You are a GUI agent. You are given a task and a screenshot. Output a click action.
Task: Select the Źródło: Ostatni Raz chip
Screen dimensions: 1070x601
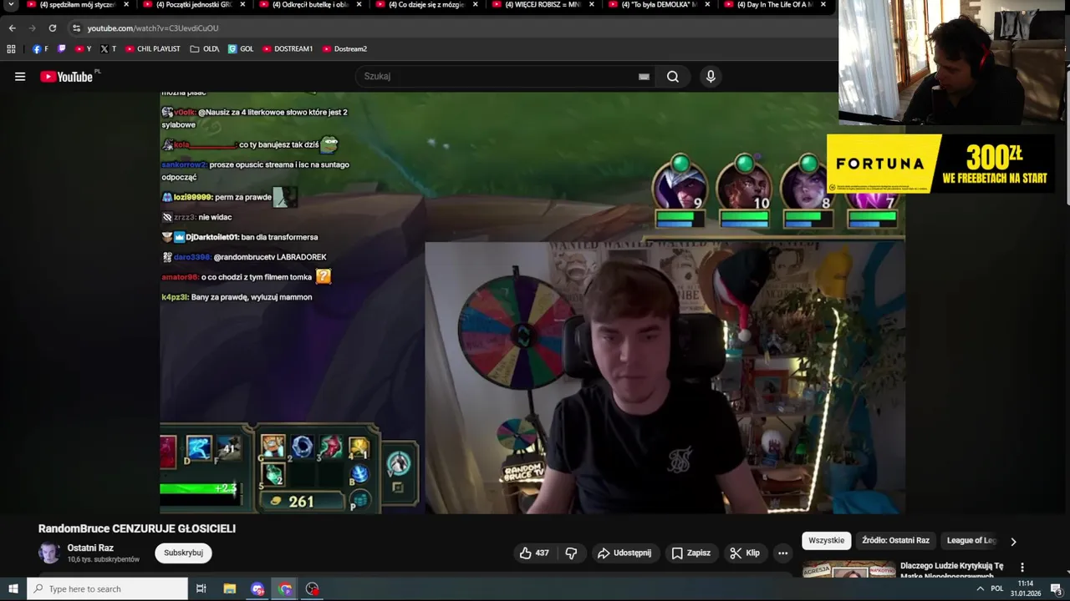pos(895,540)
